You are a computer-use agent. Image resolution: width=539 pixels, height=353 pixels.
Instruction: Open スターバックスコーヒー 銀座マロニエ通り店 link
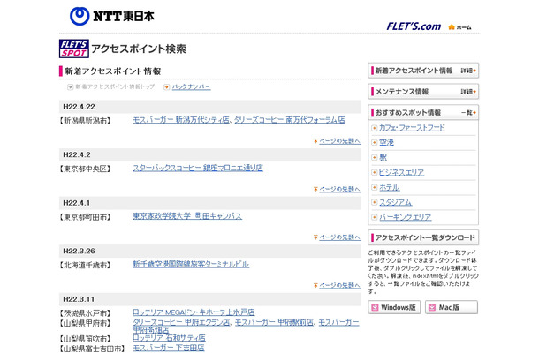pos(198,168)
